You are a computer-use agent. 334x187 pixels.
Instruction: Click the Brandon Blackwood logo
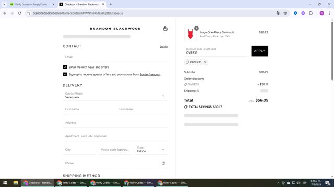tap(115, 29)
